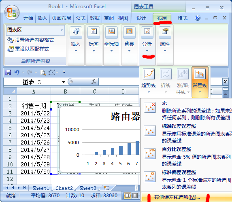Open the Office button menu
Screen dimensions: 232x202
click(12, 13)
